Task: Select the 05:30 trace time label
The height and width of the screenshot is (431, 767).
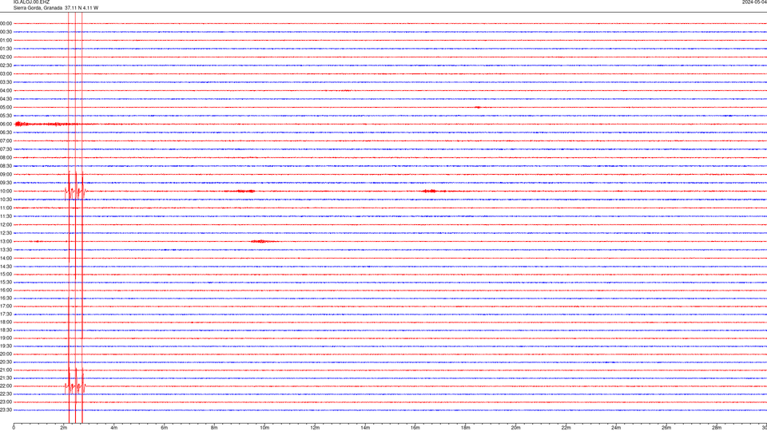Action: click(x=6, y=116)
